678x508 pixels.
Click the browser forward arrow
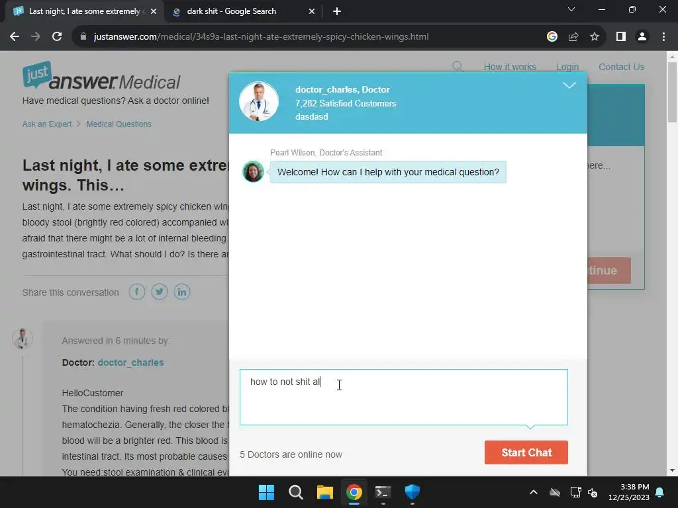coord(36,37)
